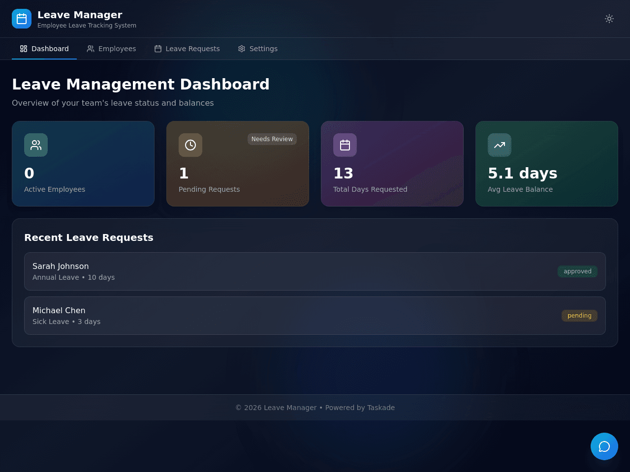This screenshot has width=630, height=472.
Task: Click the Sick Leave • 3 days text
Action: (66, 322)
